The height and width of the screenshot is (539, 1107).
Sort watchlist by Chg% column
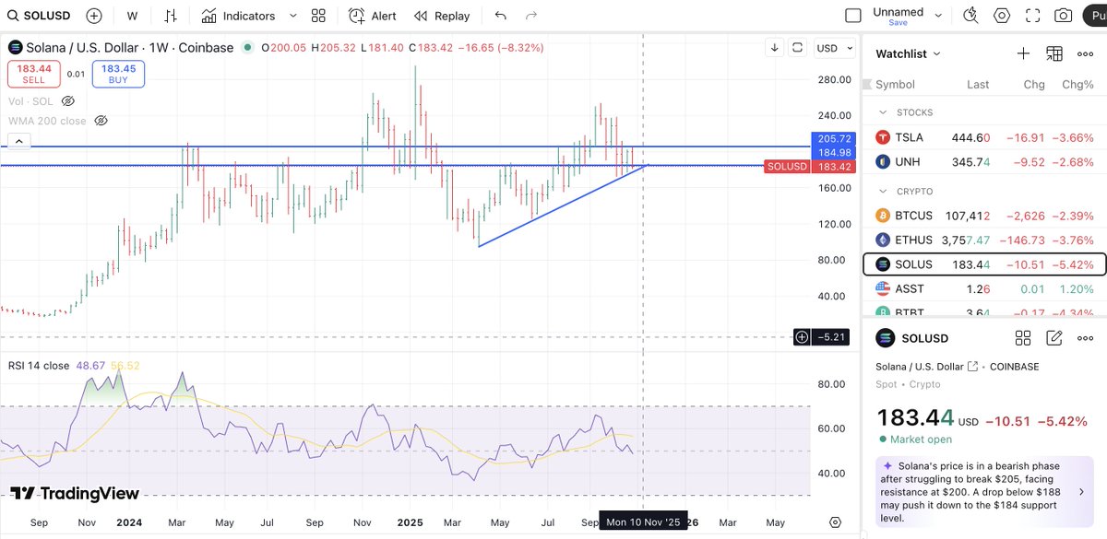(1077, 85)
